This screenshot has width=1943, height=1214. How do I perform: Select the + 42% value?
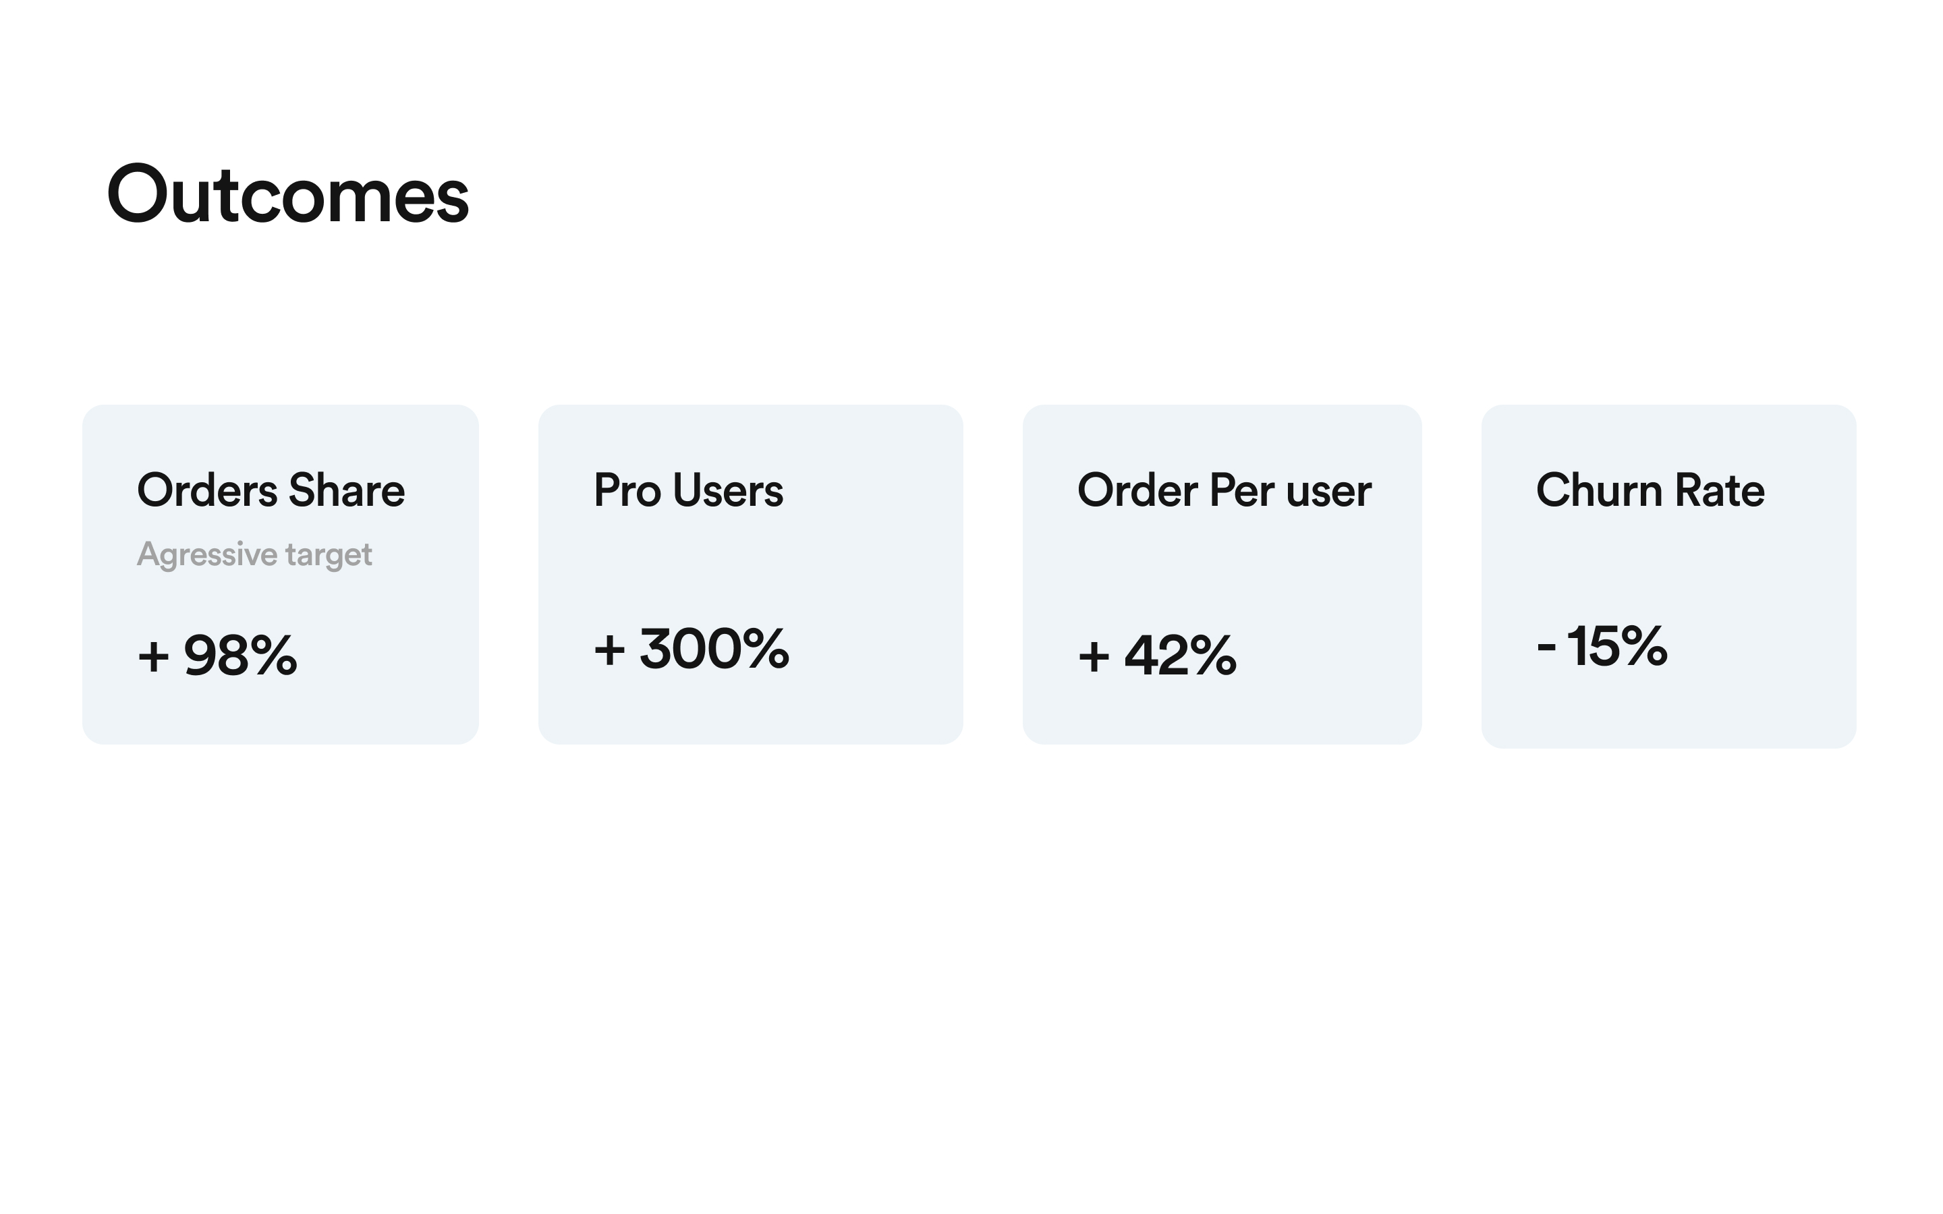[1157, 655]
